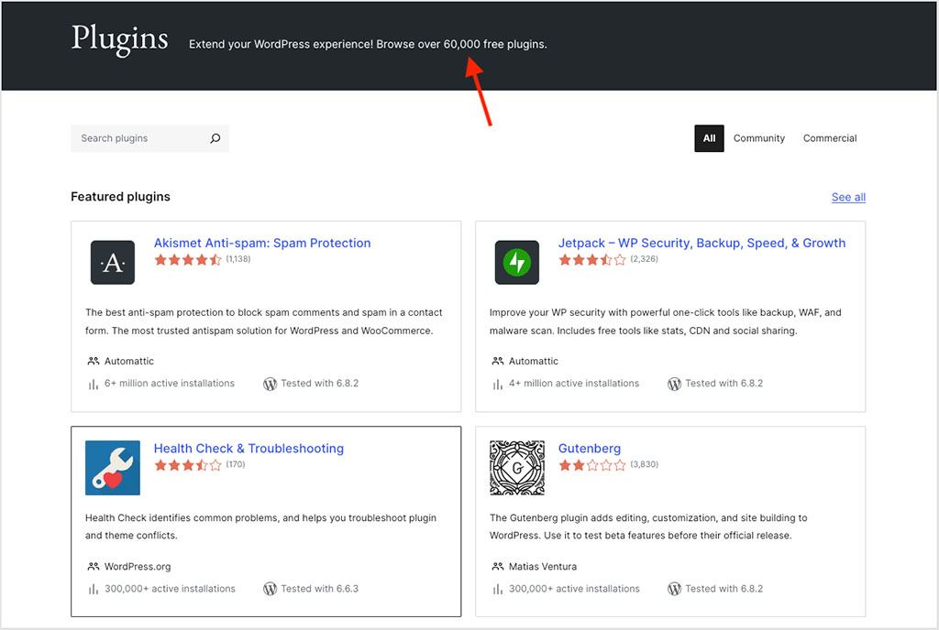Open Health Check & Troubleshooting title link

tap(249, 449)
